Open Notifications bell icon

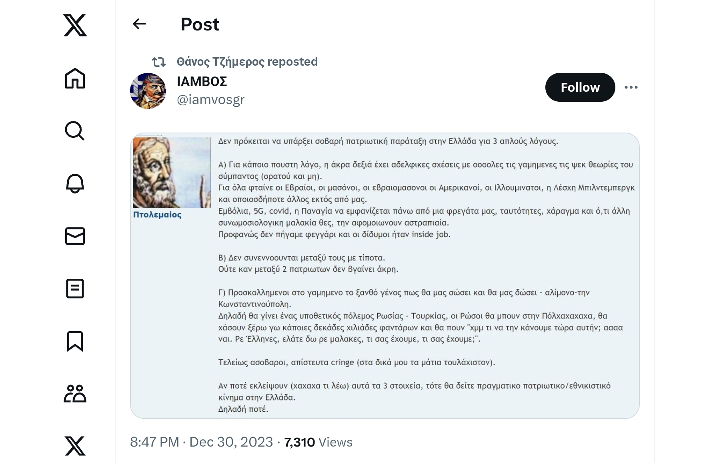tap(75, 183)
